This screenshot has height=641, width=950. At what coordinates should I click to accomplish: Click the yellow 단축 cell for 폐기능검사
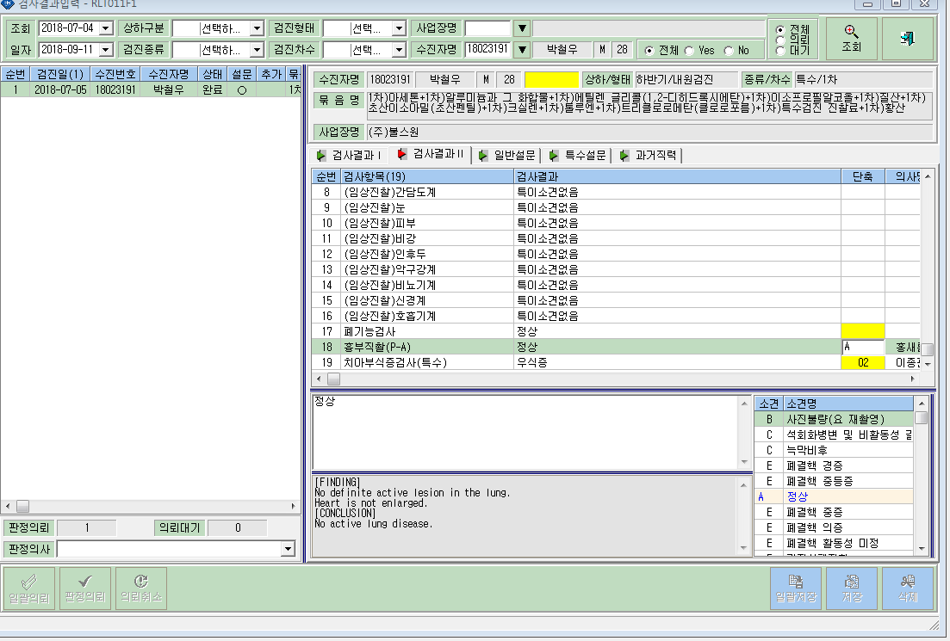coord(863,331)
